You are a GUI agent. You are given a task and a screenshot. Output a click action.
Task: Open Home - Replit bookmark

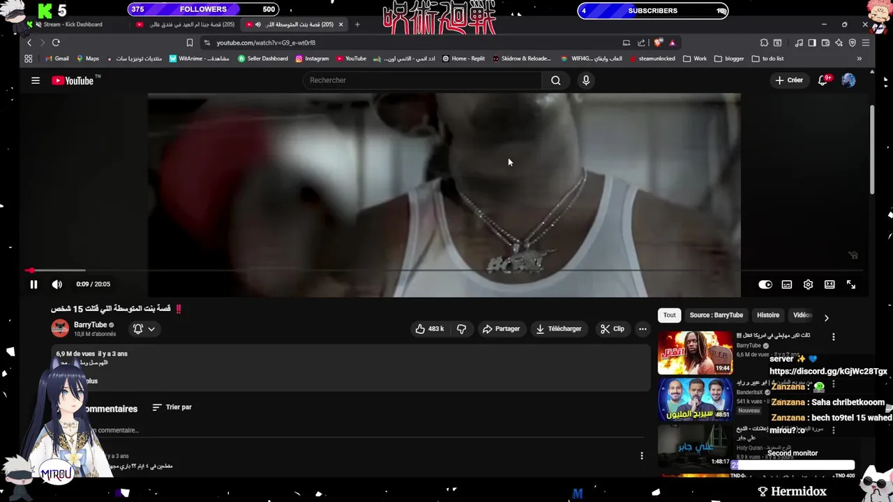pyautogui.click(x=463, y=59)
